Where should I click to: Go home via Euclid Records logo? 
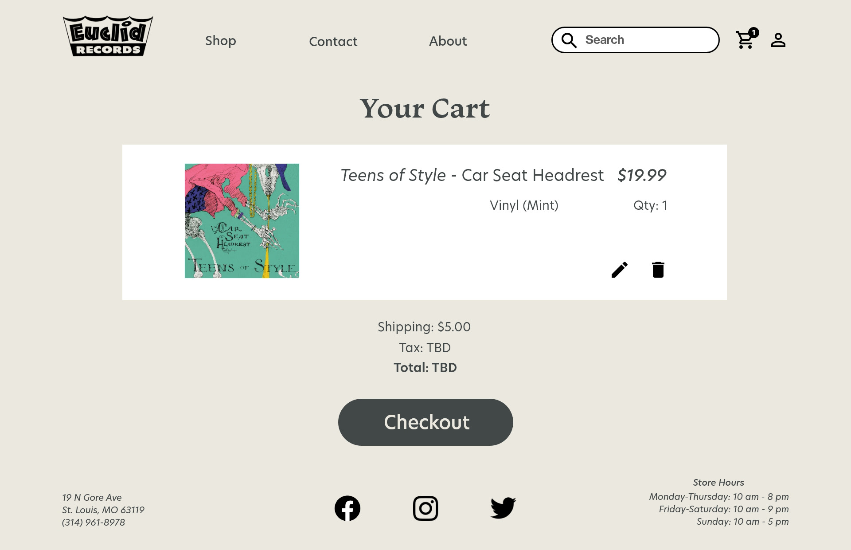coord(108,36)
